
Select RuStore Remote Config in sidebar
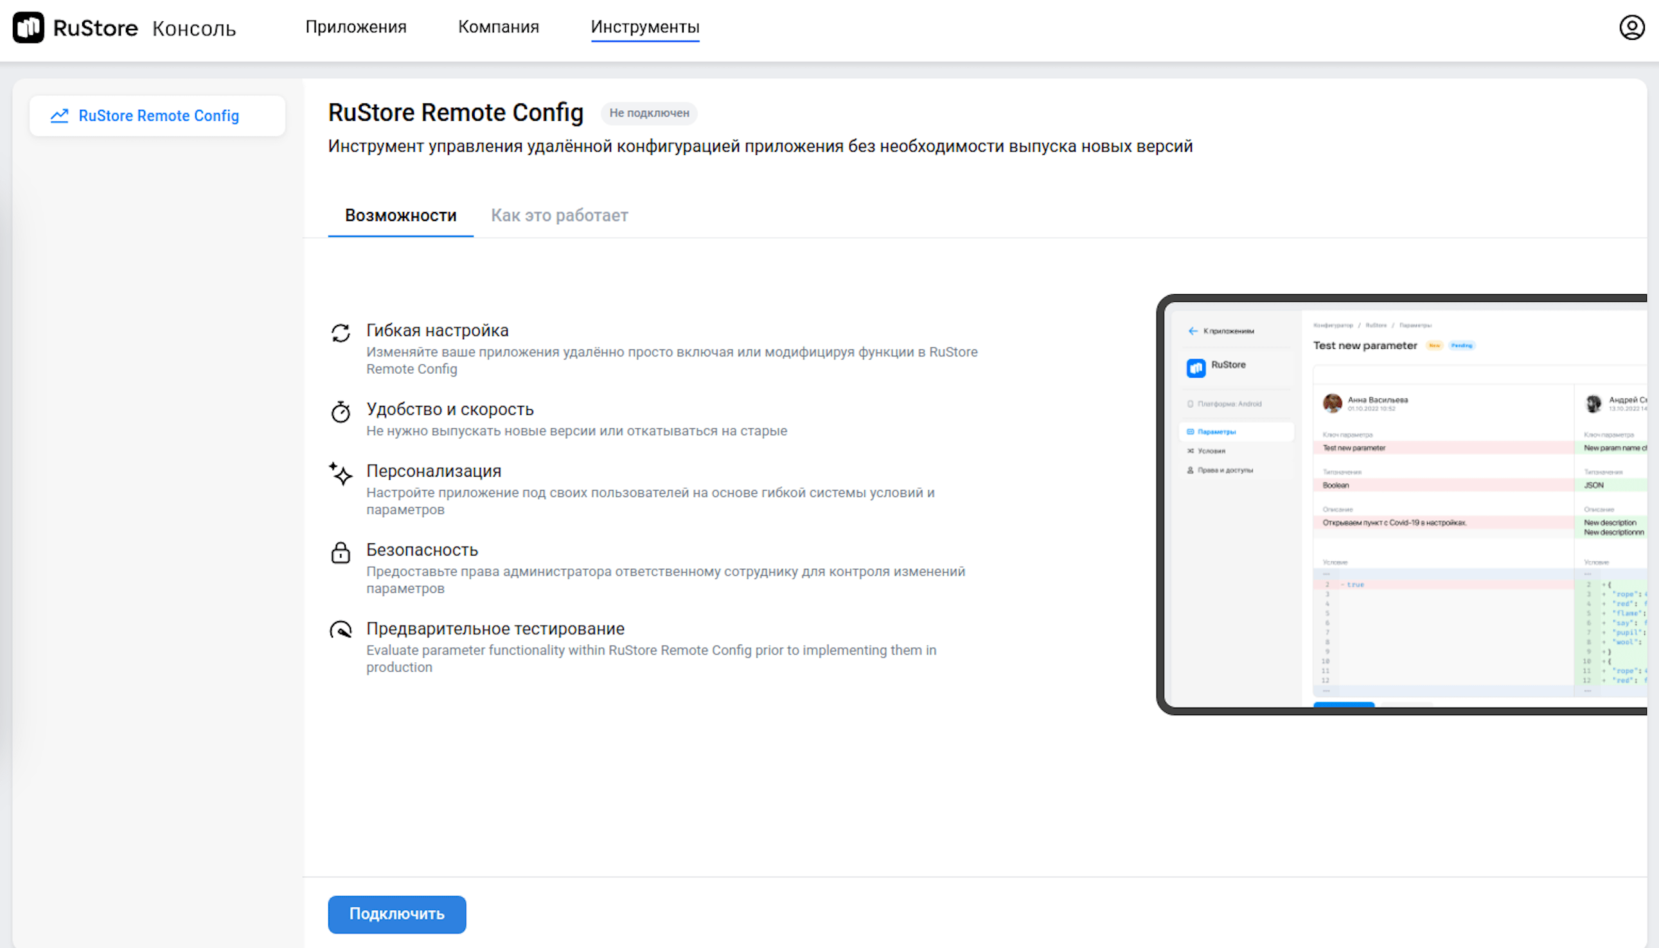click(158, 116)
